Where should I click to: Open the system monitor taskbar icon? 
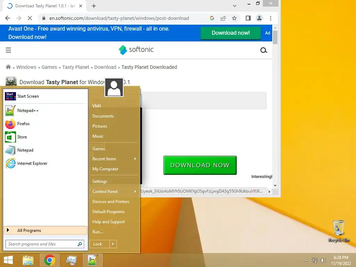pos(71,260)
